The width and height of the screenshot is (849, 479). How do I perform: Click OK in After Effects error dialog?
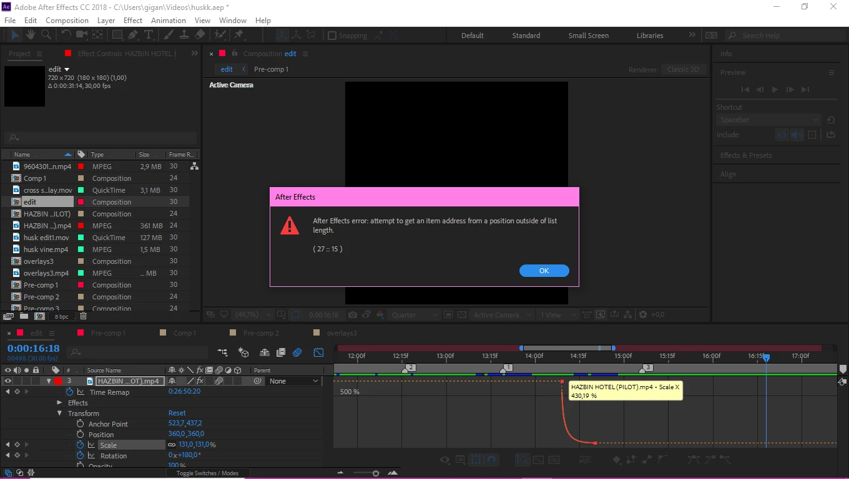point(544,271)
